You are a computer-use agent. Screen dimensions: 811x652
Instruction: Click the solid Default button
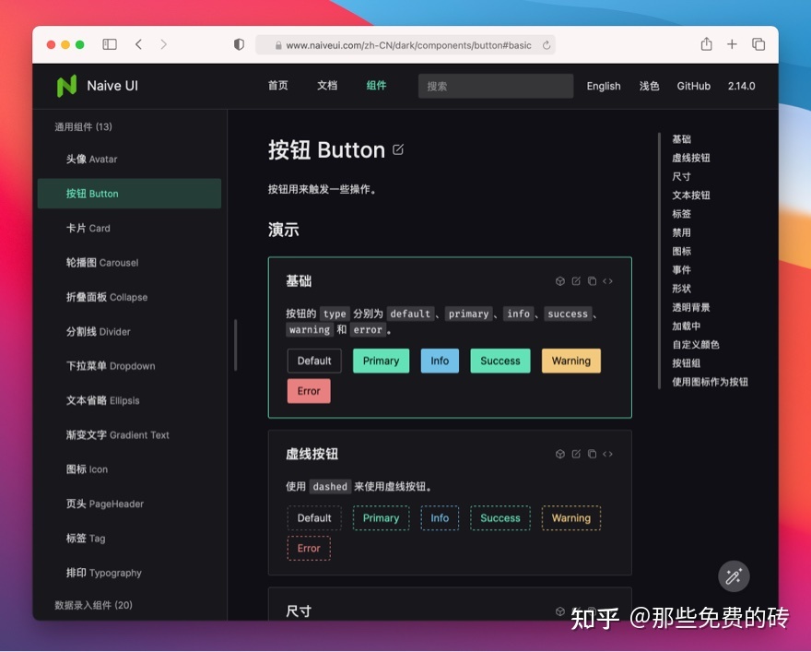coord(314,361)
